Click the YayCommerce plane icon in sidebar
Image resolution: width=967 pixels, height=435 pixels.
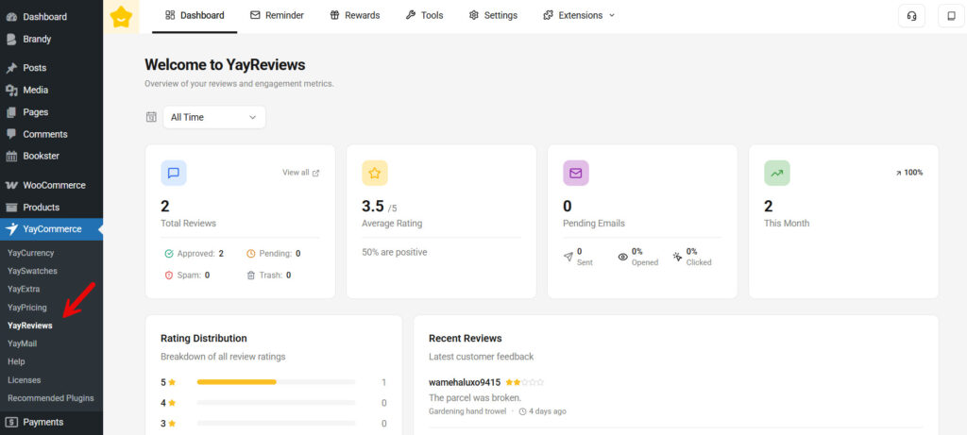11,228
